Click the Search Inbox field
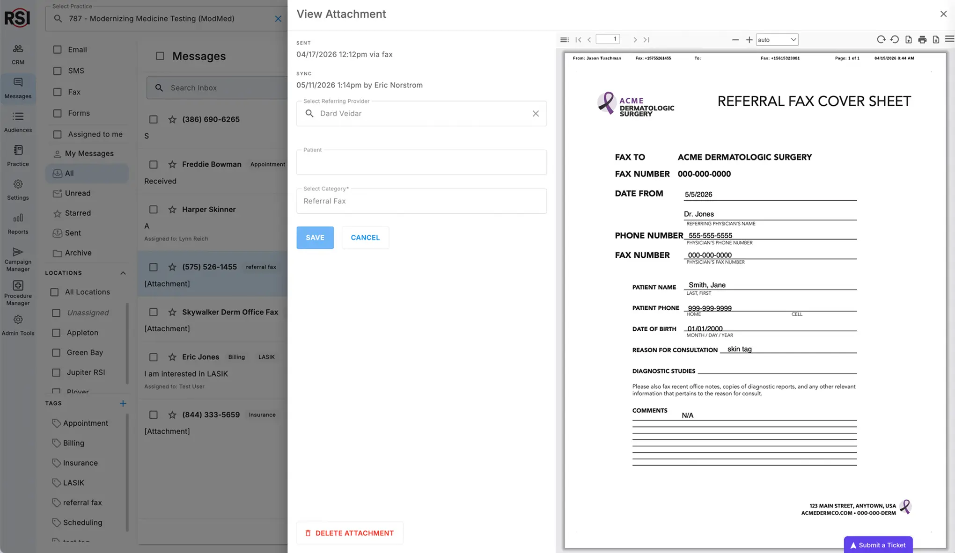 (x=217, y=88)
